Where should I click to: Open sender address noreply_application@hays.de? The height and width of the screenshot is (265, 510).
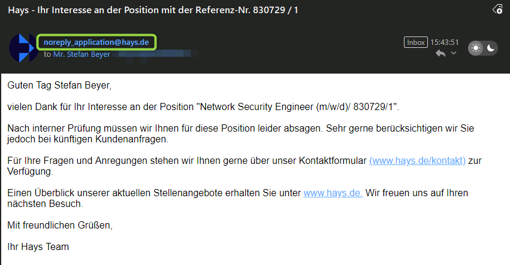click(96, 42)
